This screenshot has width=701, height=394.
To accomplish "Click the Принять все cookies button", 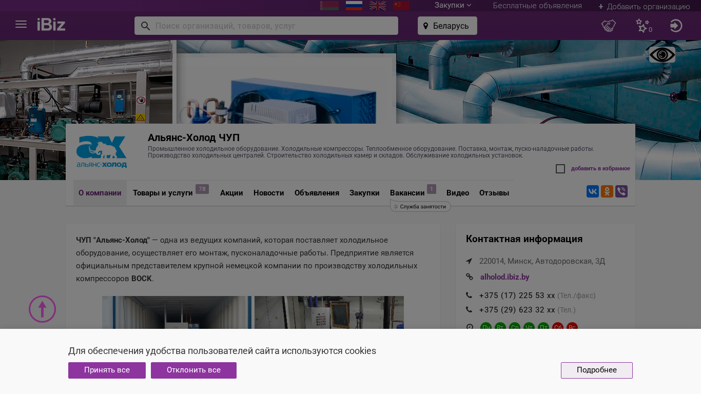I will (x=107, y=370).
